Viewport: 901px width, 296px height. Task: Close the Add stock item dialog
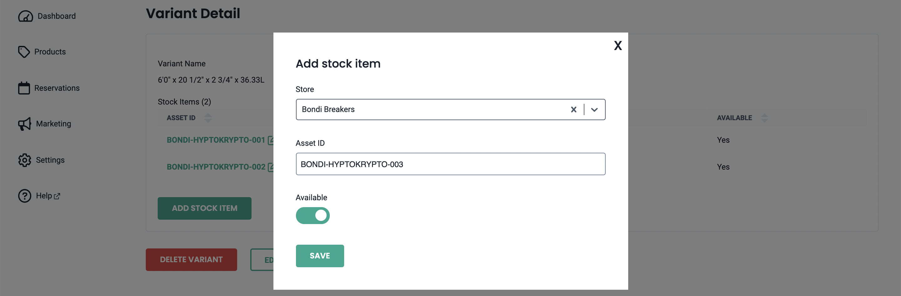618,45
